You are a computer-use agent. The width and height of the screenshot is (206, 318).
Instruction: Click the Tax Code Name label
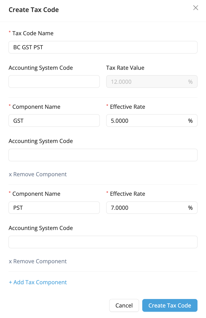pos(33,33)
